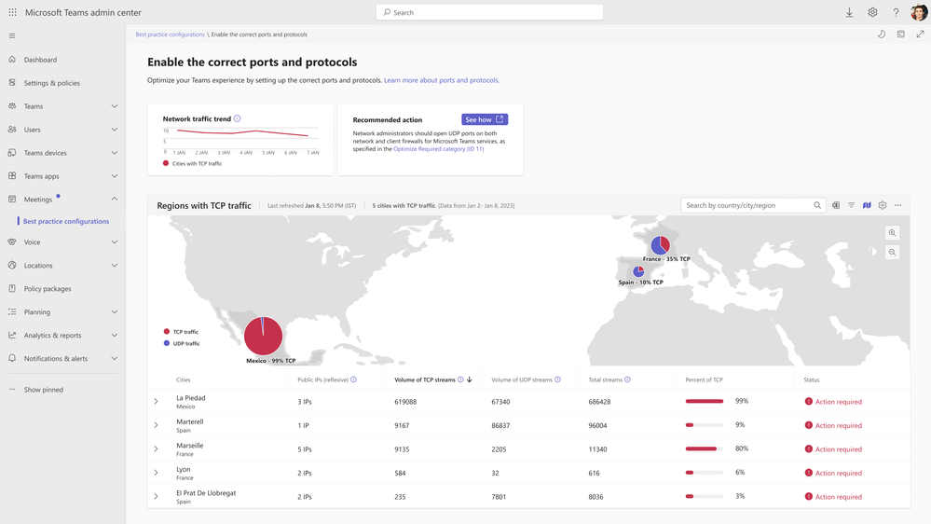Open the help question mark icon

(896, 12)
